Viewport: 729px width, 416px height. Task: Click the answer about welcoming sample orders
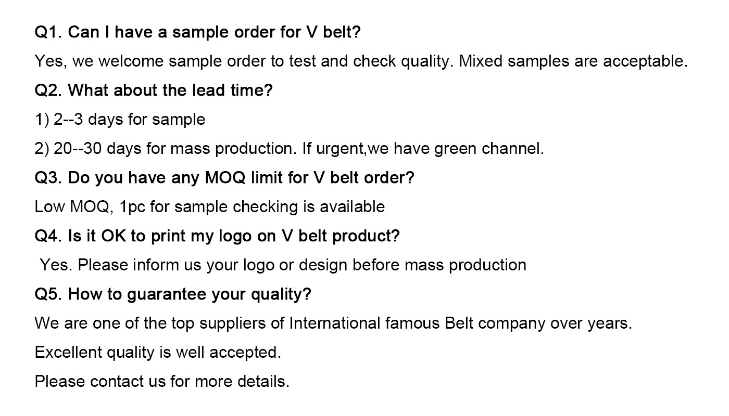pos(361,61)
